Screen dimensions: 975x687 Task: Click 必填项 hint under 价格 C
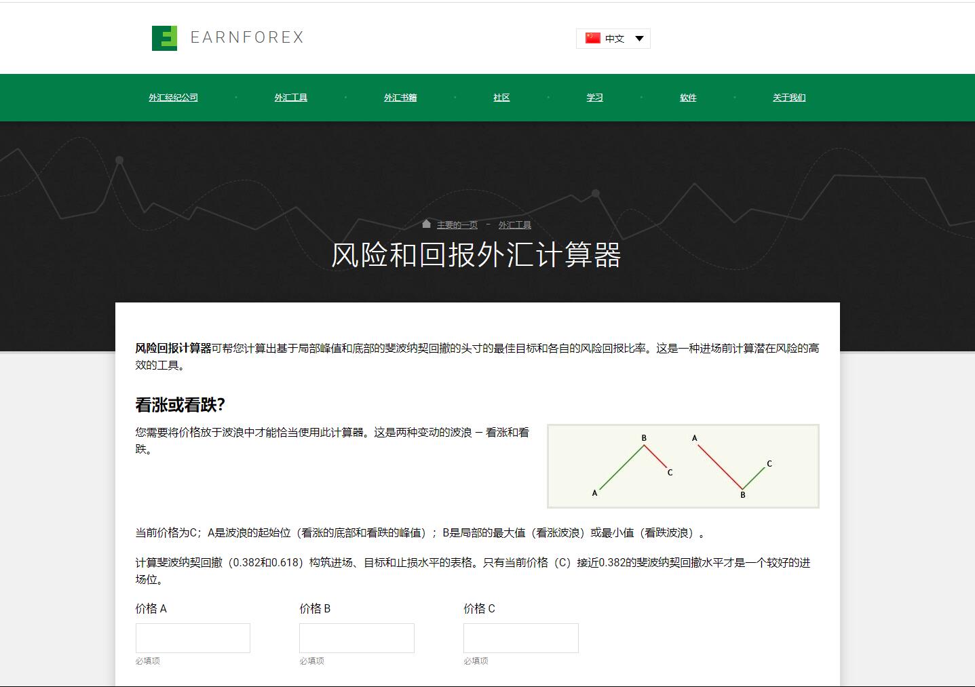pos(476,661)
